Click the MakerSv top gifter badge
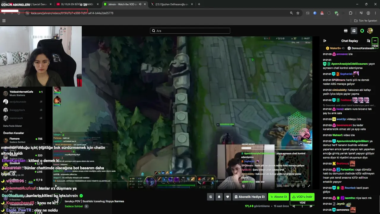The height and width of the screenshot is (214, 380). [x=335, y=48]
